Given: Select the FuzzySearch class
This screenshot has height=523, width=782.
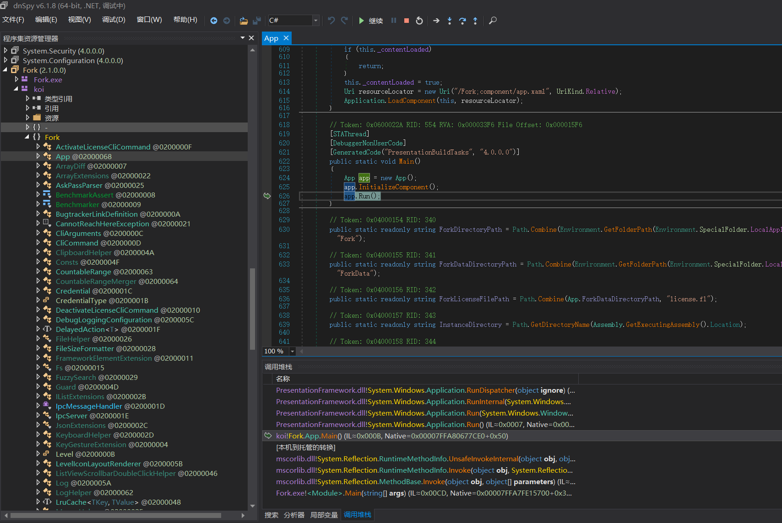Looking at the screenshot, I should click(x=97, y=377).
